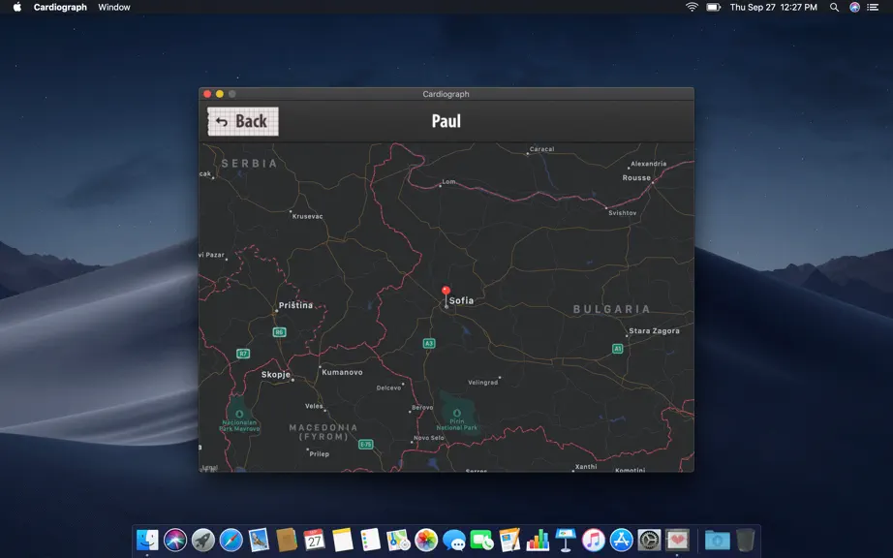Screen dimensions: 893x558
Task: Open the Cardiograph app menu
Action: [60, 8]
